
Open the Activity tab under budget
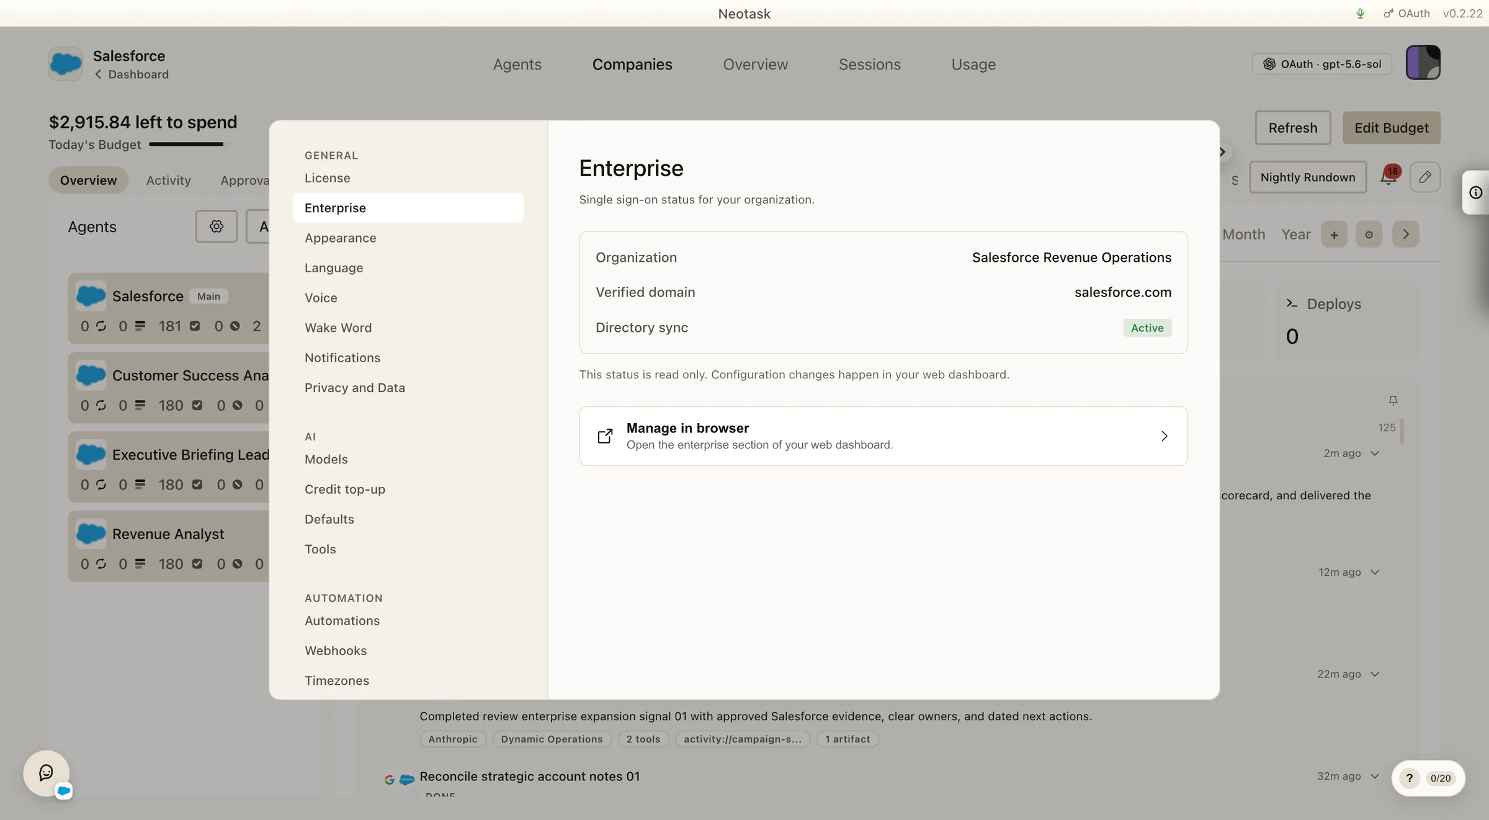click(168, 180)
